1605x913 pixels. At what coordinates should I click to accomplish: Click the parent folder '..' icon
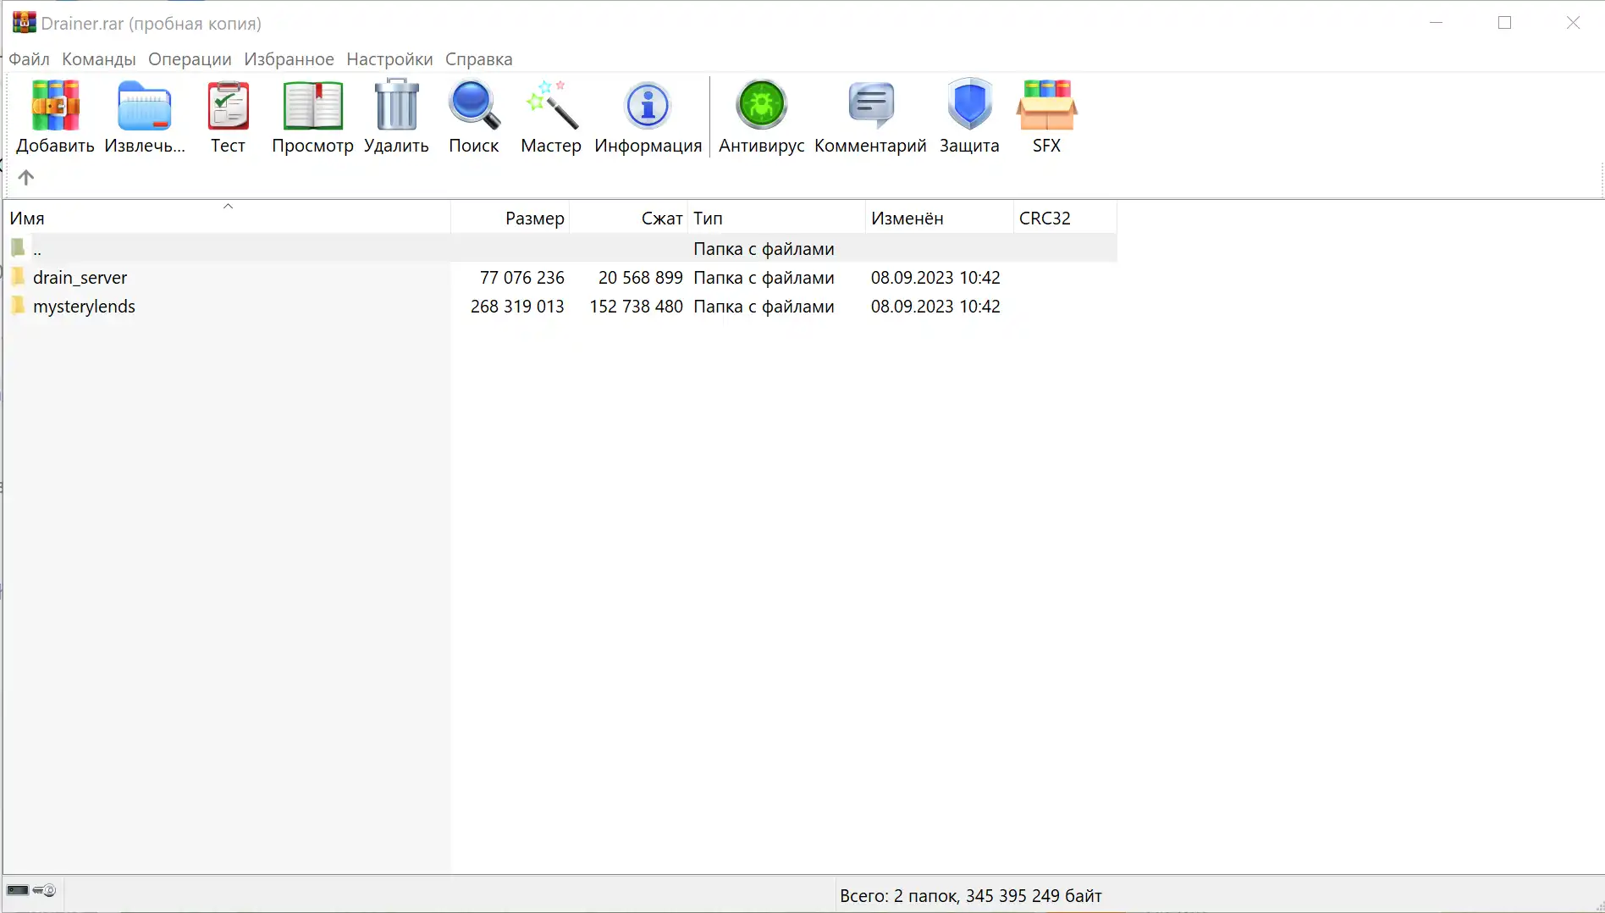(x=18, y=248)
